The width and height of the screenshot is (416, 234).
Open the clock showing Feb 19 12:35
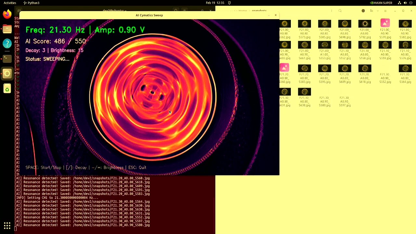click(x=215, y=3)
